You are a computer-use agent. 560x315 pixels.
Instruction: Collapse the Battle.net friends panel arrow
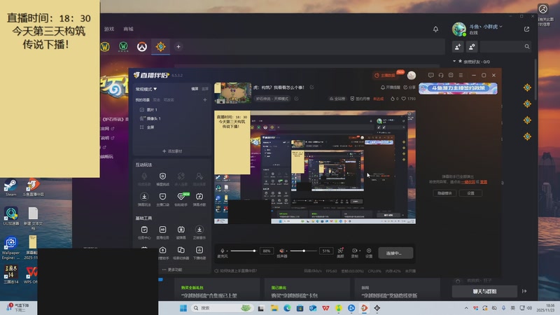click(524, 291)
